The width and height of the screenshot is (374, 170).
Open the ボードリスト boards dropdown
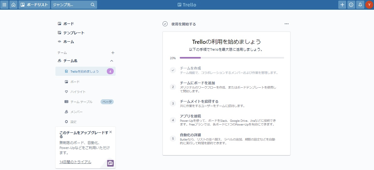coord(34,5)
